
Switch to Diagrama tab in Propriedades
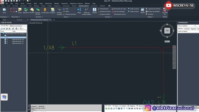(193, 29)
